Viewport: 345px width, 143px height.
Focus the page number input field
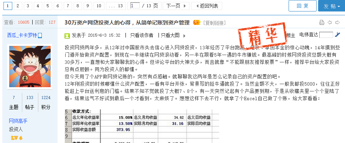coord(135,5)
